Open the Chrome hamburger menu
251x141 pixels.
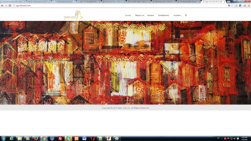pos(249,6)
